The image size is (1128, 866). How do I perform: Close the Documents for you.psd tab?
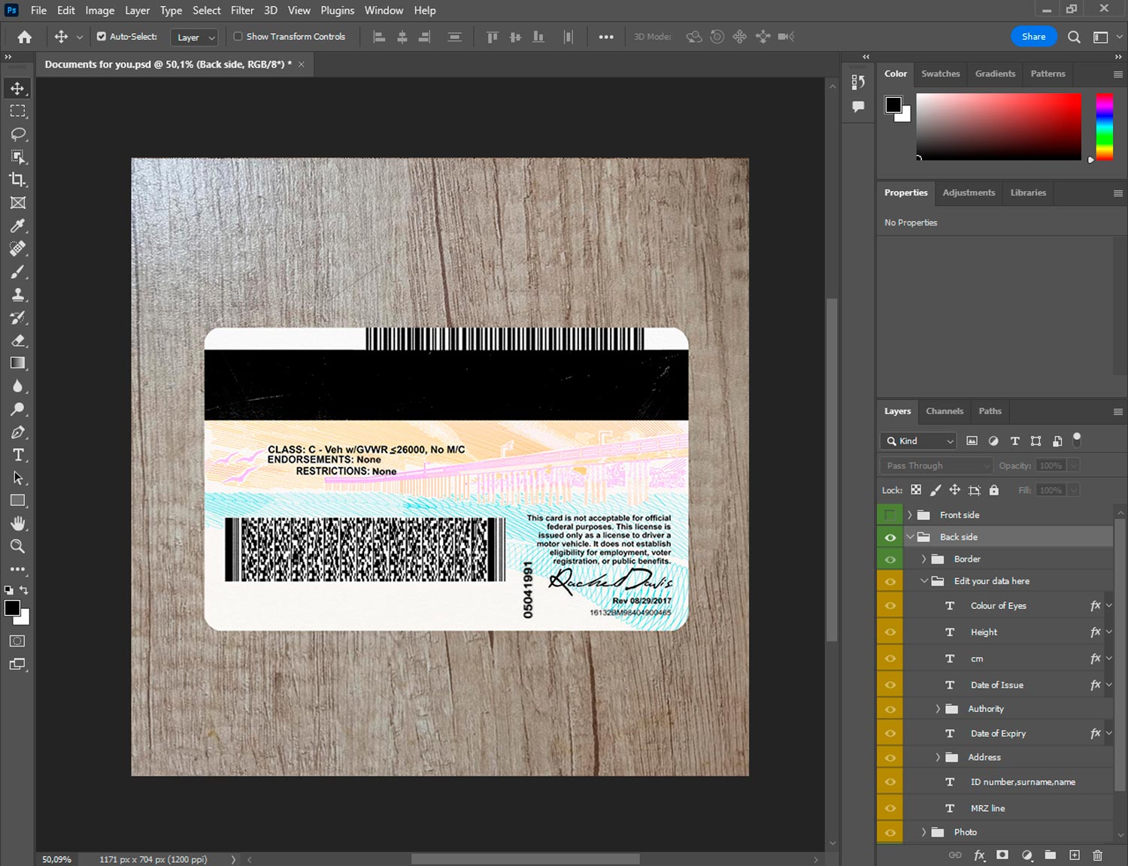[x=302, y=65]
